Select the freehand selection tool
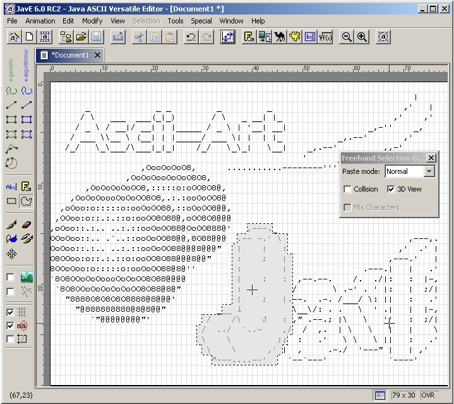The height and width of the screenshot is (404, 454). (27, 201)
